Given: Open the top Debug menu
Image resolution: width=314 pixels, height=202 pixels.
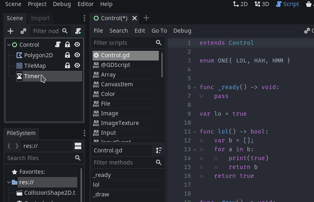Looking at the screenshot, I should click(62, 4).
